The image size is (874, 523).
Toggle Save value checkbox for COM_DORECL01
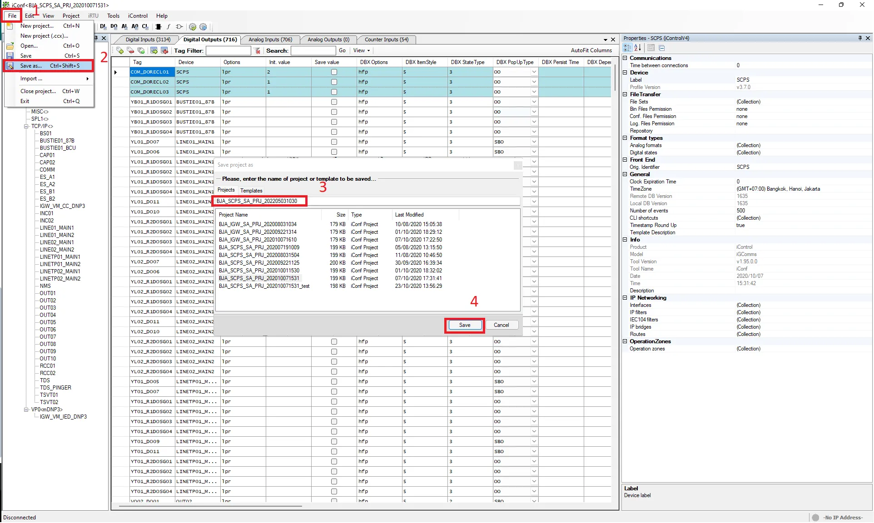click(x=334, y=72)
